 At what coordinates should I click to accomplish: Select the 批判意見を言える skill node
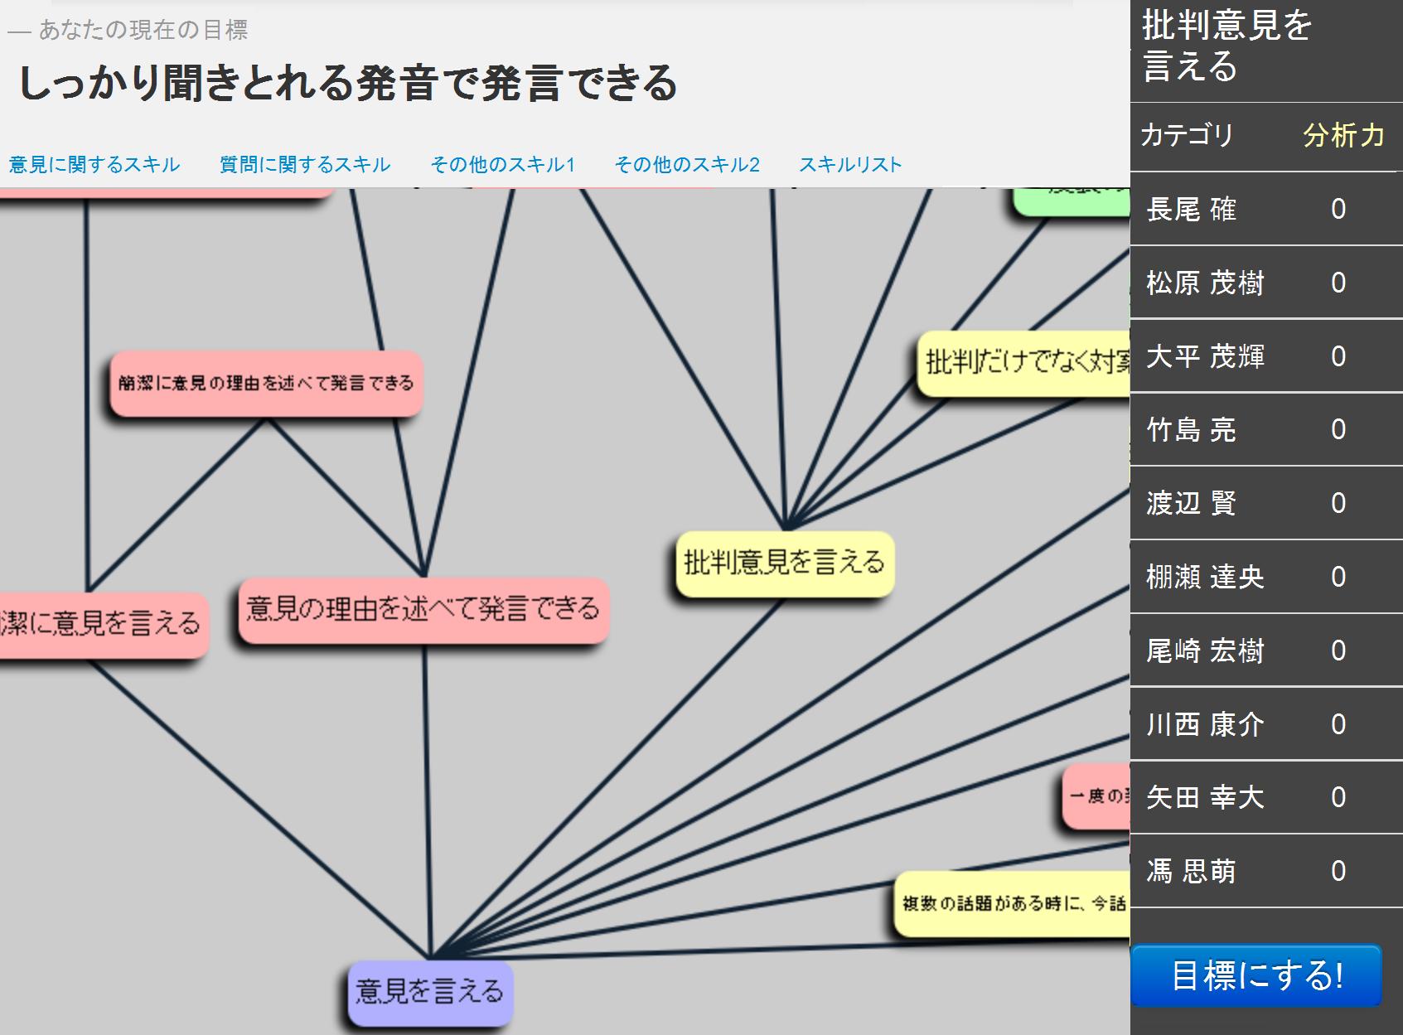click(x=784, y=563)
